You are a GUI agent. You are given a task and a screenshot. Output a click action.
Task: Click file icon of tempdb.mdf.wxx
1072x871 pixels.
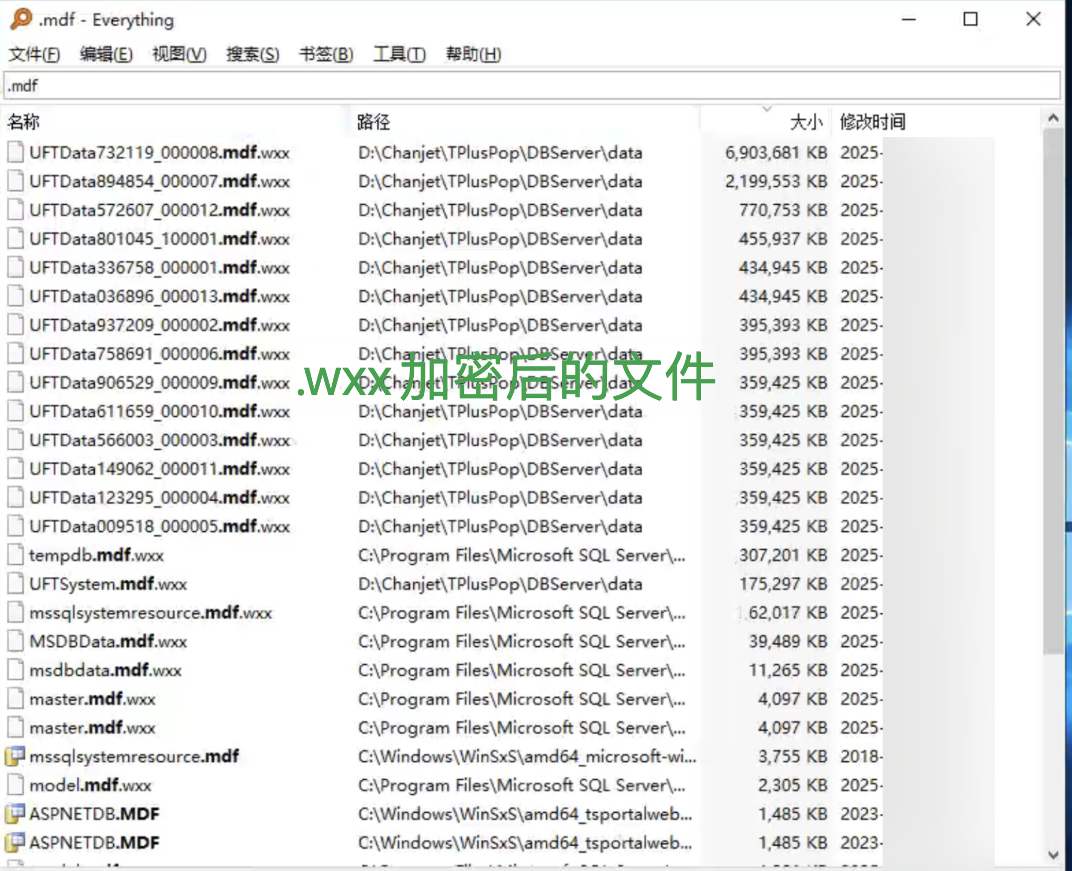click(16, 555)
